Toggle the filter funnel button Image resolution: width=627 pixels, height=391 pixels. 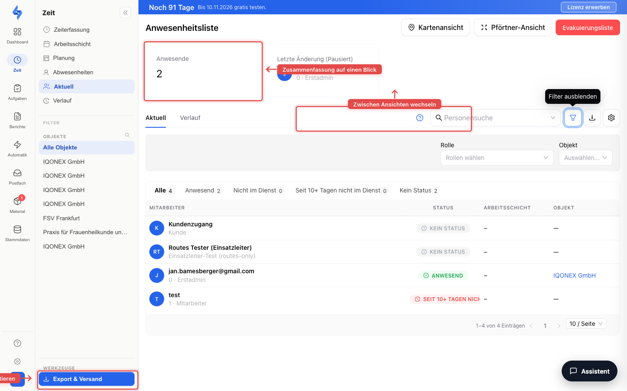573,118
